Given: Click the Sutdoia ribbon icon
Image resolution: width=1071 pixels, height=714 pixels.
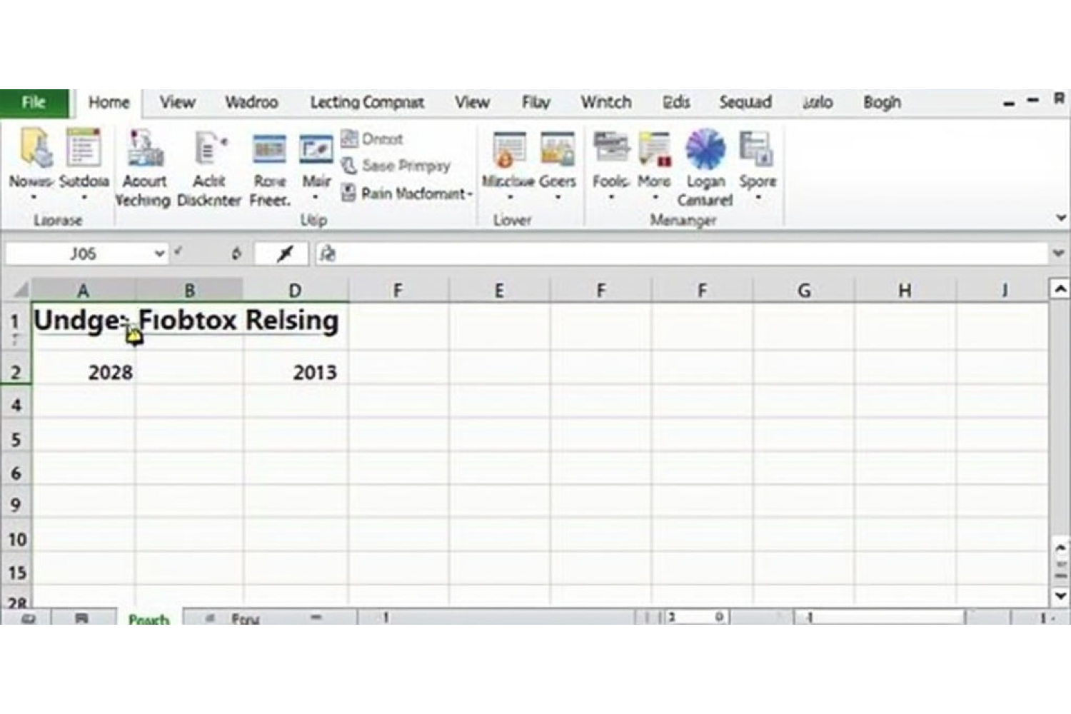Looking at the screenshot, I should click(x=83, y=149).
